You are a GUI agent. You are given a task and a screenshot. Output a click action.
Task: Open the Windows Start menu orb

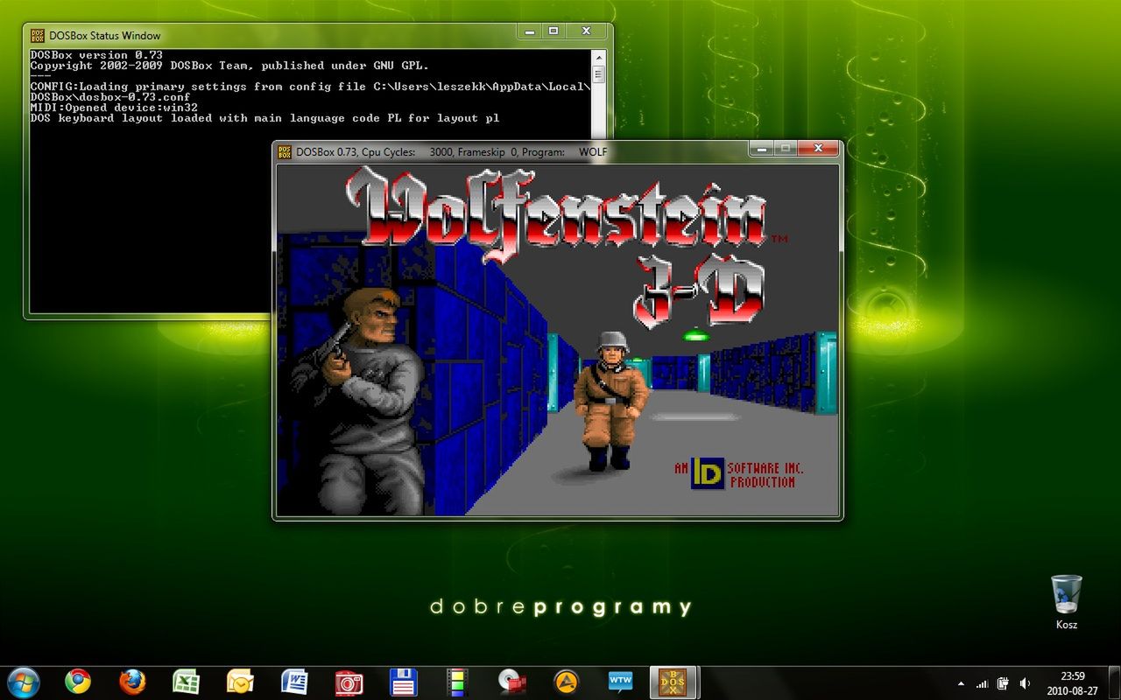tap(23, 682)
